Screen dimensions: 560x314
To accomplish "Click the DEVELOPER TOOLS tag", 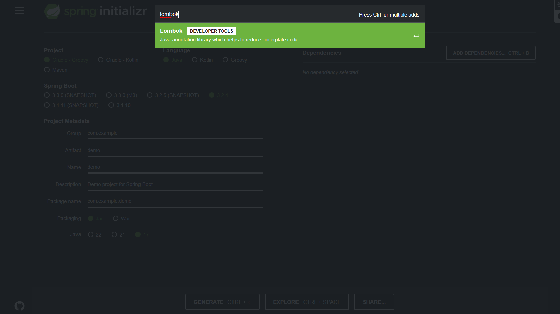I will coord(212,31).
